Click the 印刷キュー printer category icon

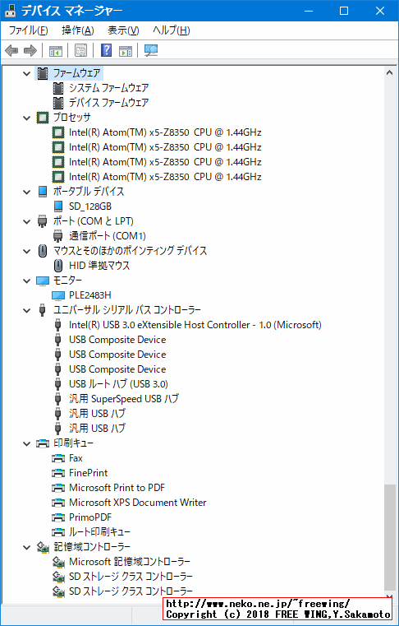click(x=42, y=443)
